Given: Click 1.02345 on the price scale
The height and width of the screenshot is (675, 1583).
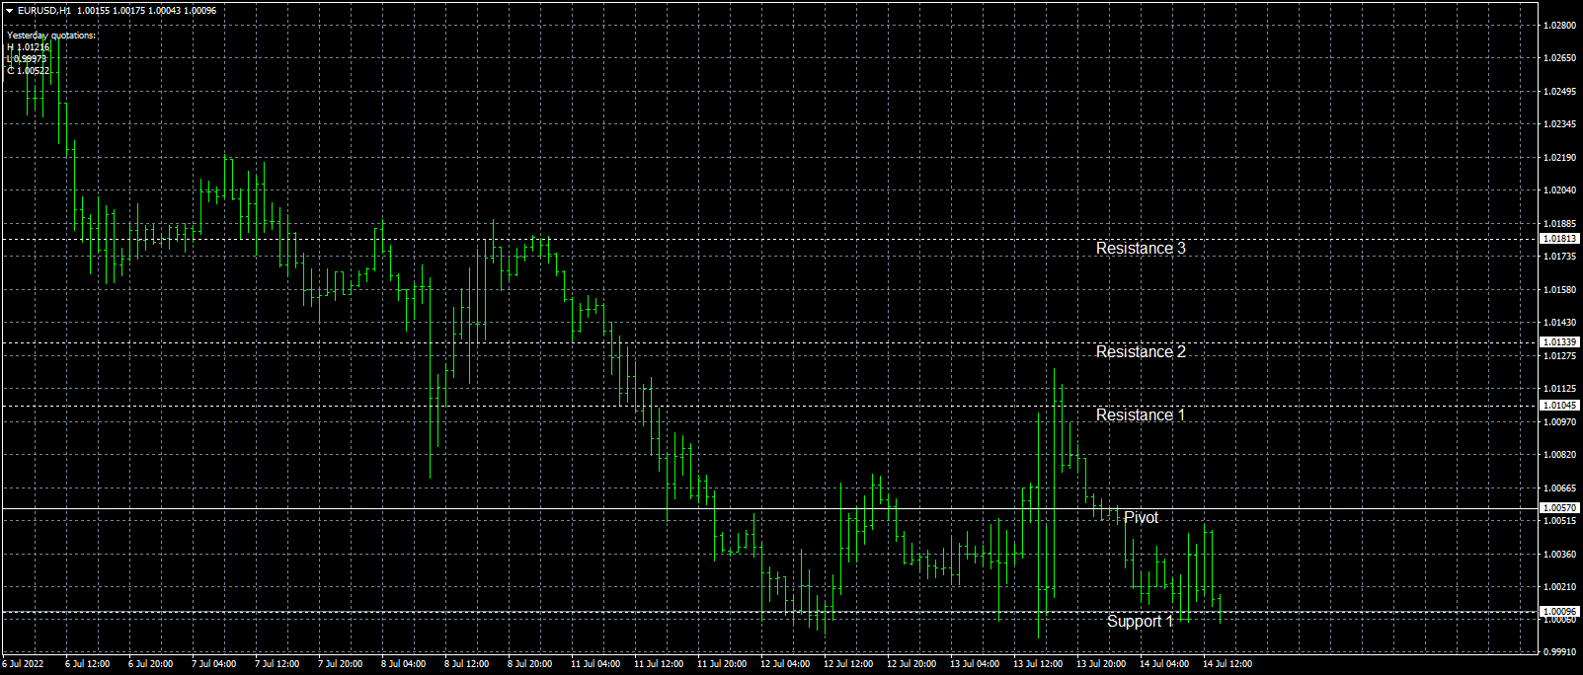Looking at the screenshot, I should (1559, 124).
